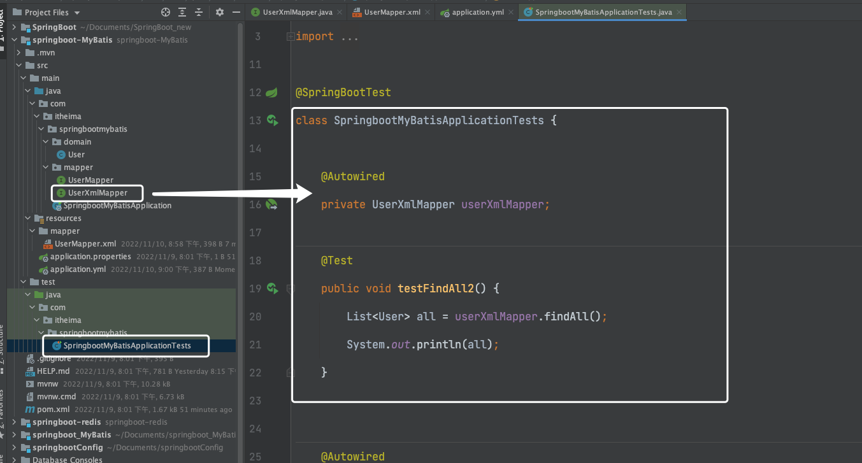
Task: Open the Project Files view dropdown
Action: point(77,13)
